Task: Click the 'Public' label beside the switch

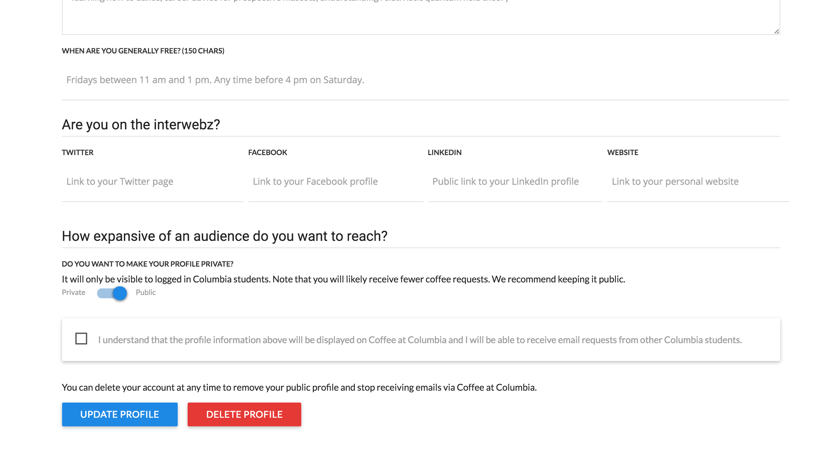Action: [x=146, y=293]
